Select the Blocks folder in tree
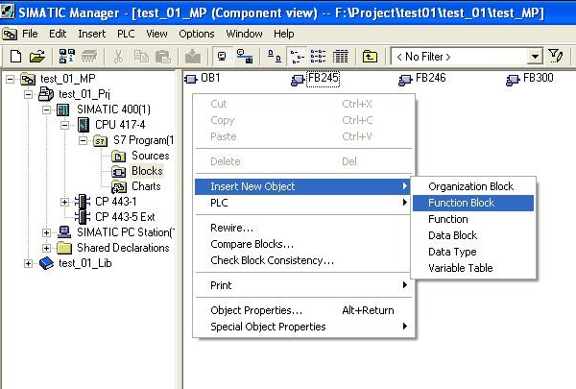Screen dimensions: 576x389 147,171
